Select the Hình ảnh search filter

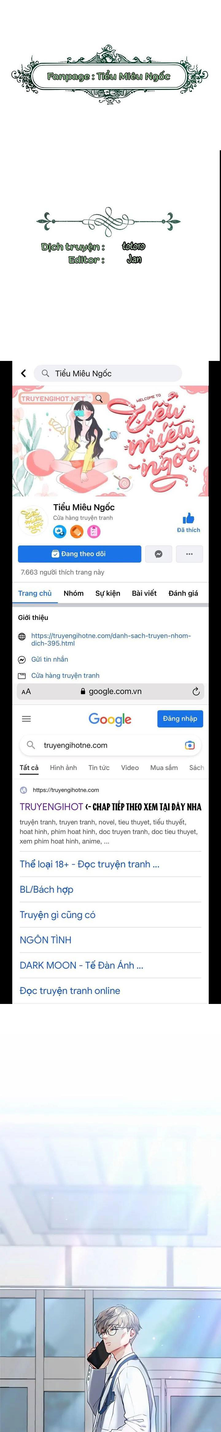(63, 768)
